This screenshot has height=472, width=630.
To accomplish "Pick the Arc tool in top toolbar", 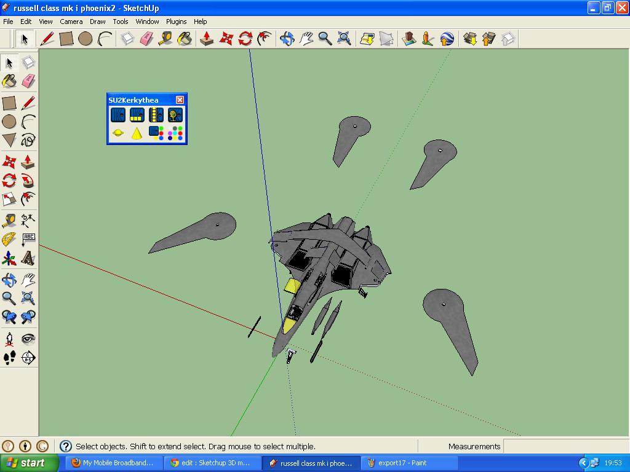I will [105, 39].
